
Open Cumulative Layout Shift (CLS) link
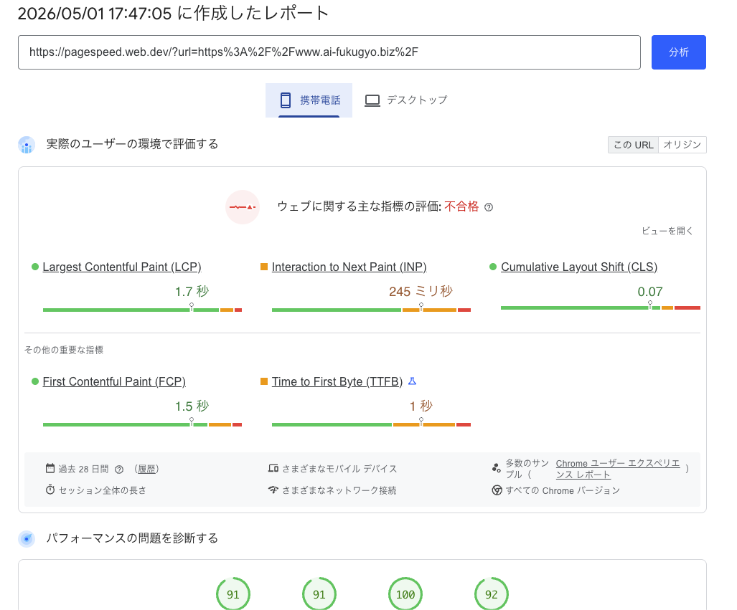coord(579,267)
